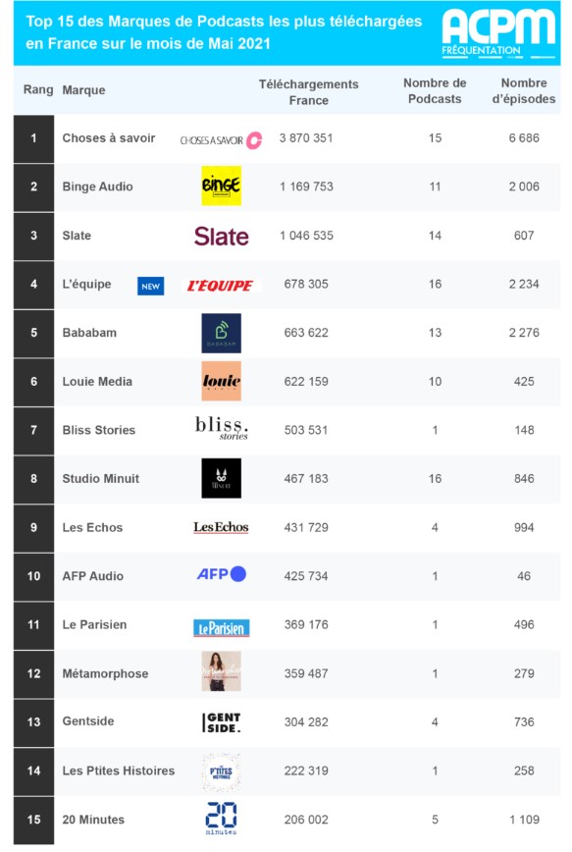Select the Nombre d'épisodes column header
572x852 pixels.
click(524, 90)
